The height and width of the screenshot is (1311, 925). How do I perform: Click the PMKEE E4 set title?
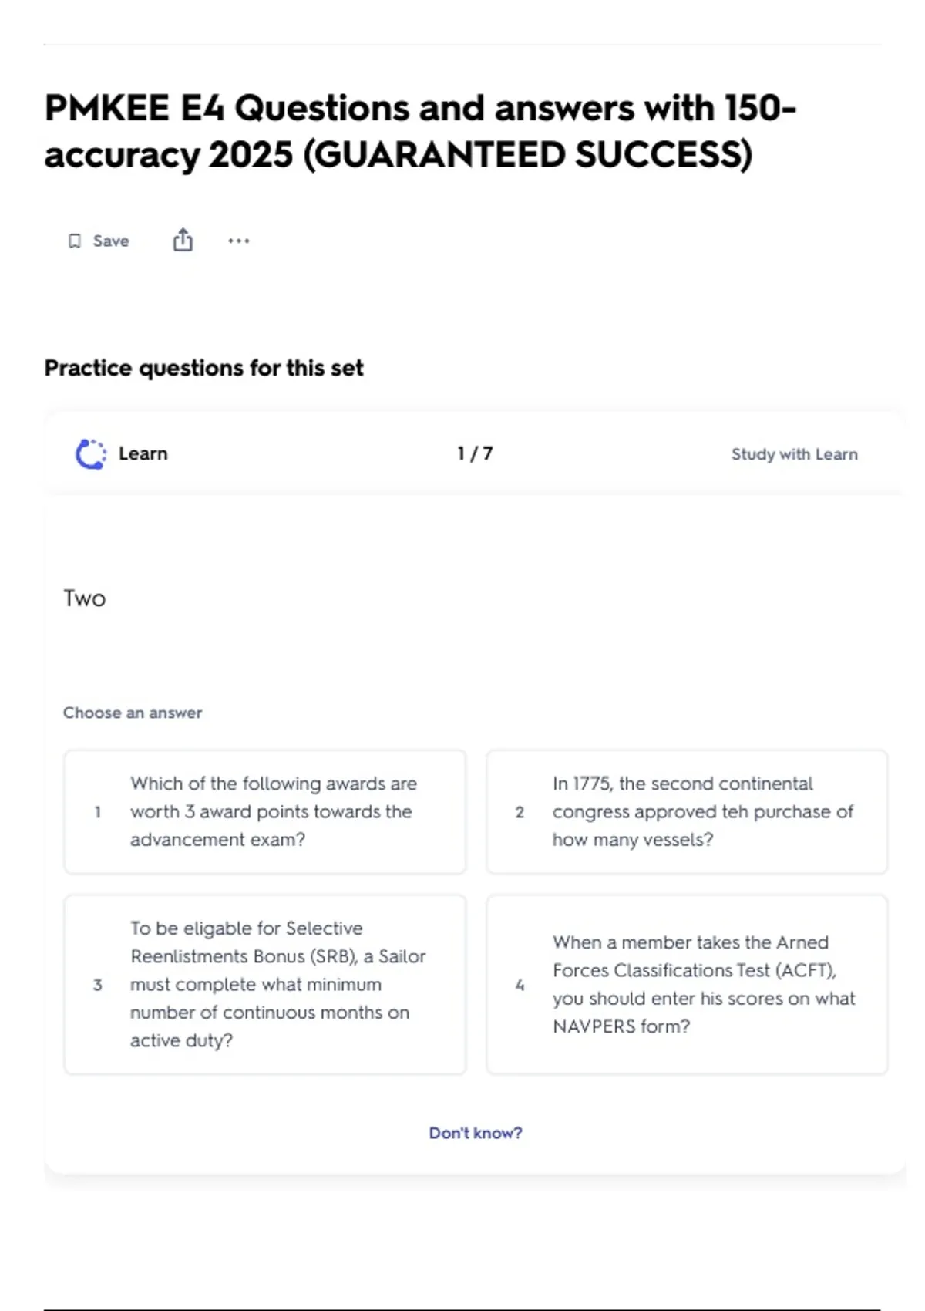pyautogui.click(x=420, y=131)
